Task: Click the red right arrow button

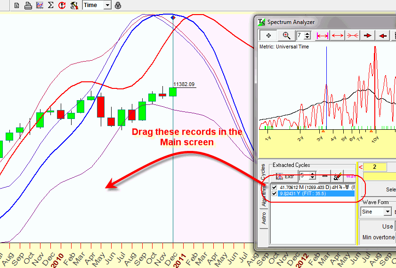Action: point(368,35)
